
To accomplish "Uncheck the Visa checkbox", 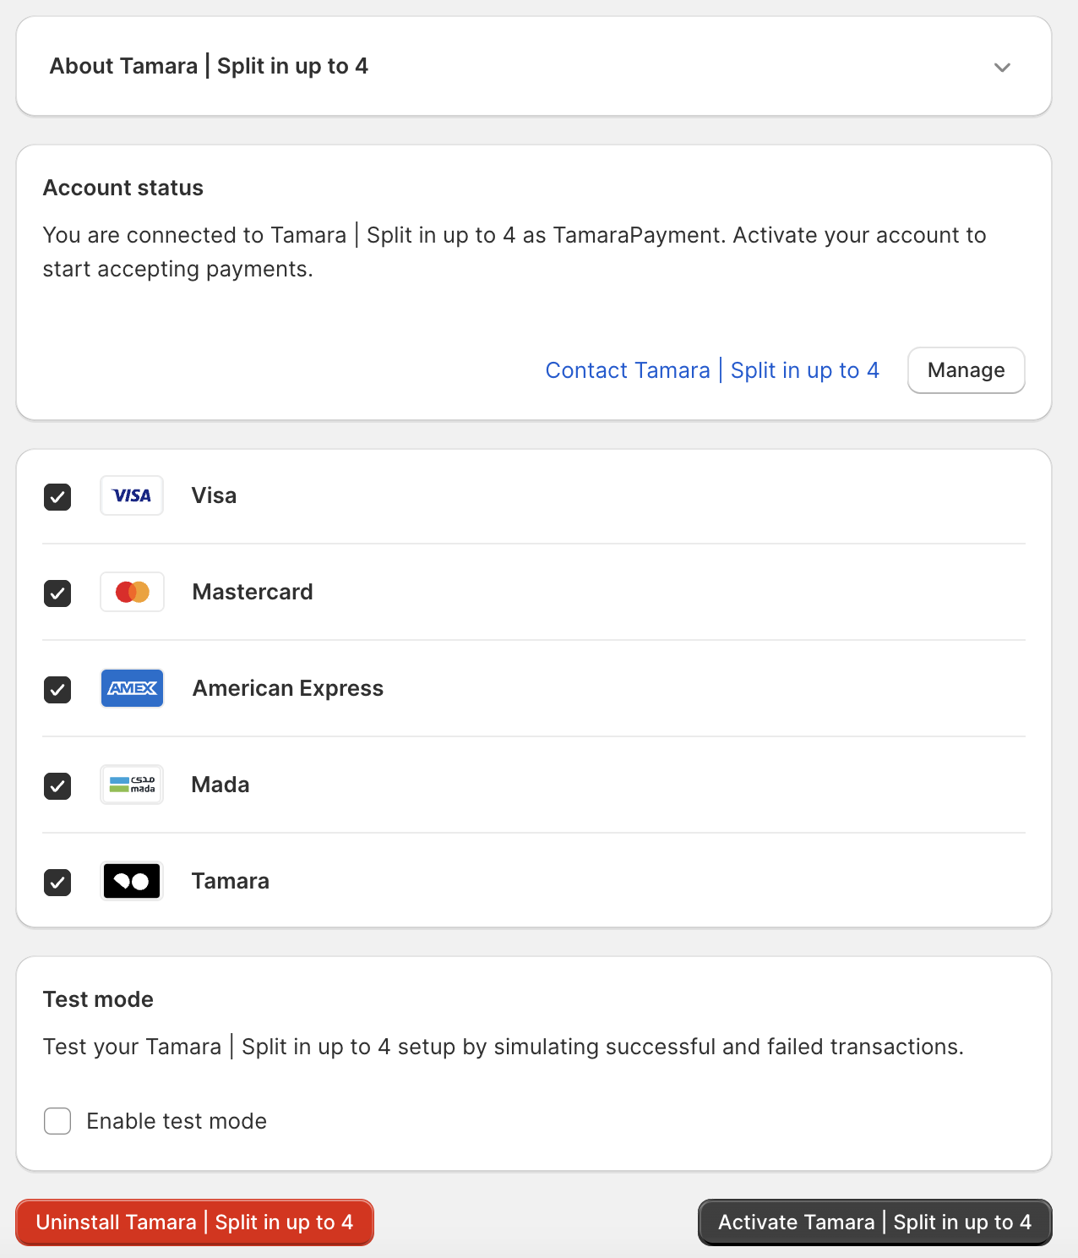I will 57,496.
